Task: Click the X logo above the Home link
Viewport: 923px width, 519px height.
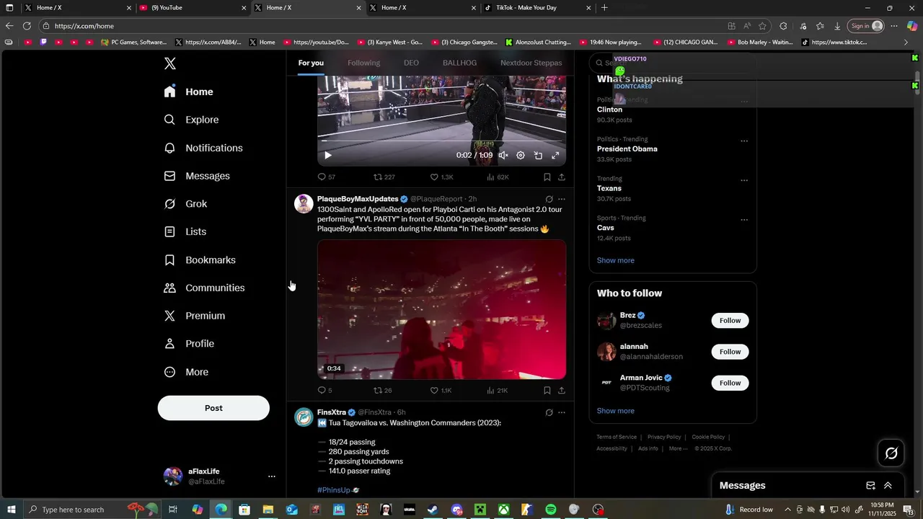Action: click(170, 63)
